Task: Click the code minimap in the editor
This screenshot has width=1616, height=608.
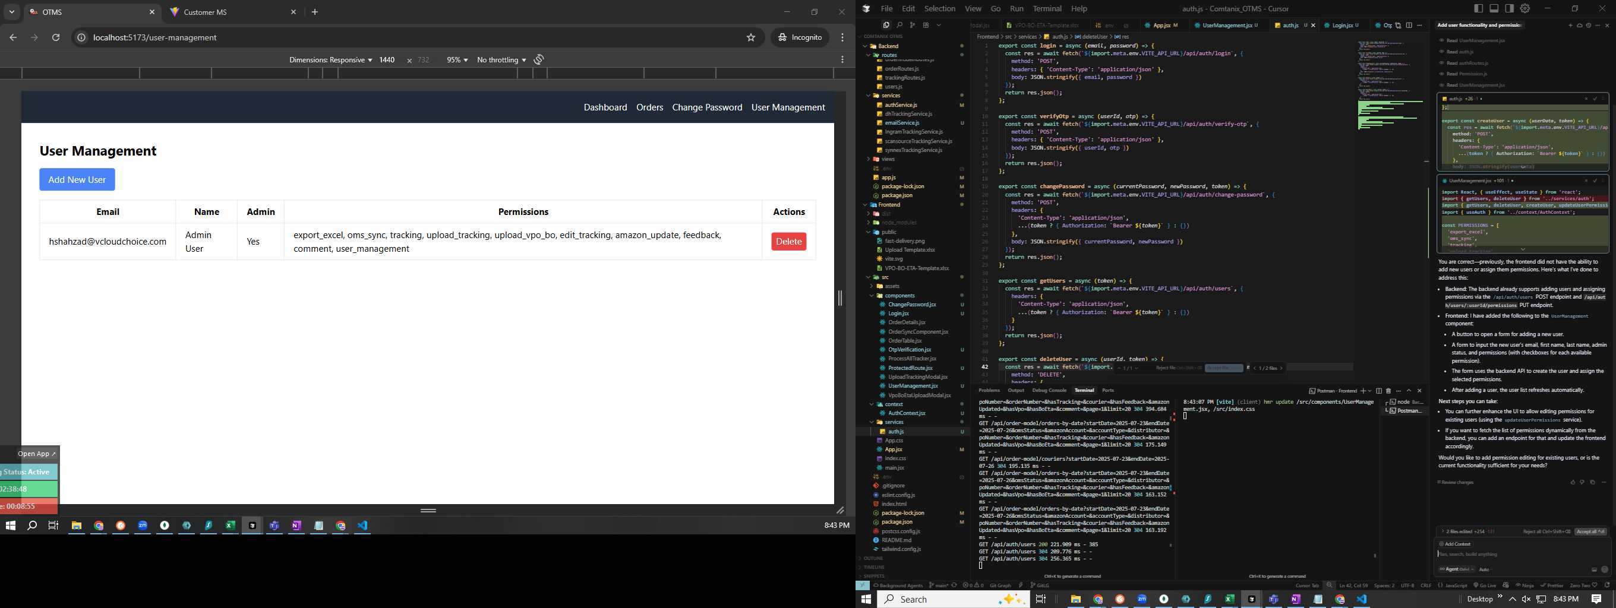Action: coord(1390,85)
